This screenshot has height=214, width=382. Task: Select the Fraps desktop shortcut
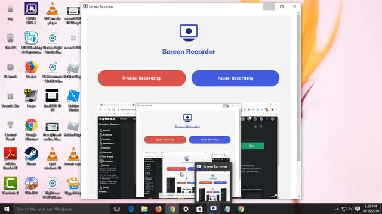pos(31,98)
